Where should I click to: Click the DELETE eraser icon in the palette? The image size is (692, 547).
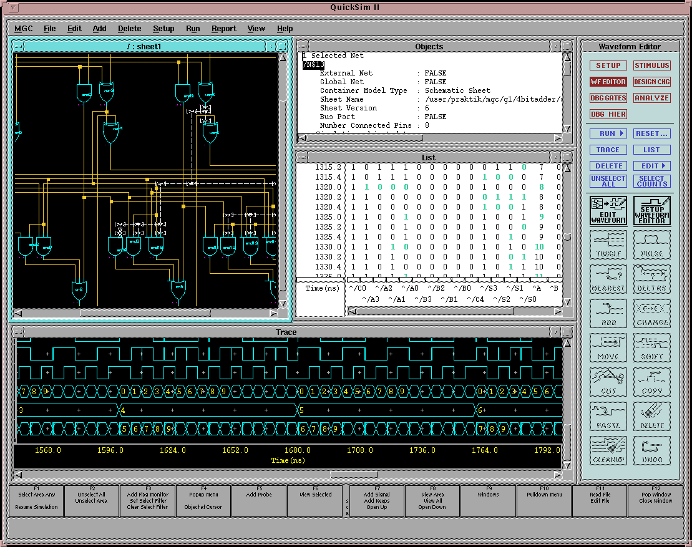point(652,417)
